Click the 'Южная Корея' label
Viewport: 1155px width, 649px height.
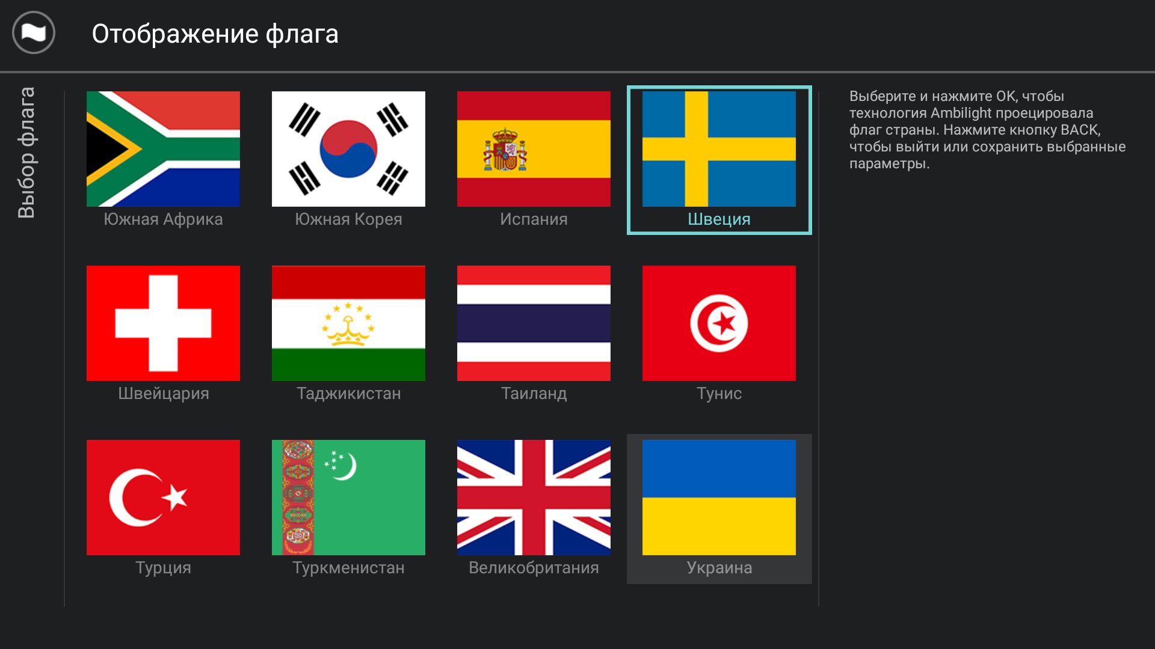point(348,219)
